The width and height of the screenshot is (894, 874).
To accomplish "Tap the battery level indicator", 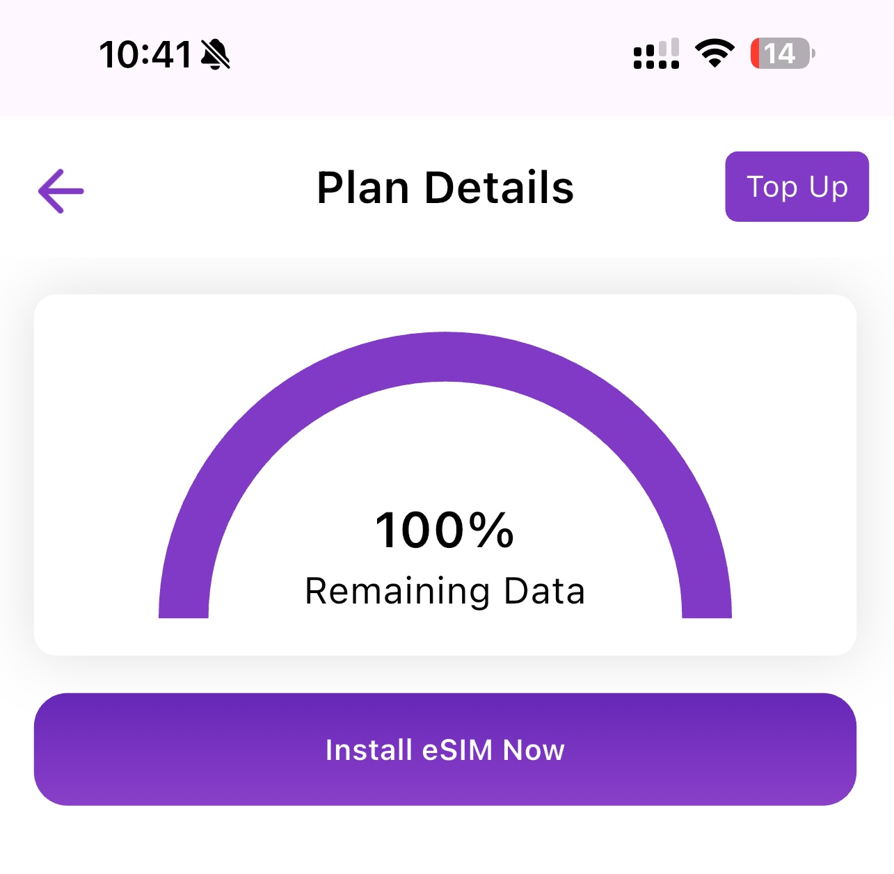I will (x=782, y=54).
